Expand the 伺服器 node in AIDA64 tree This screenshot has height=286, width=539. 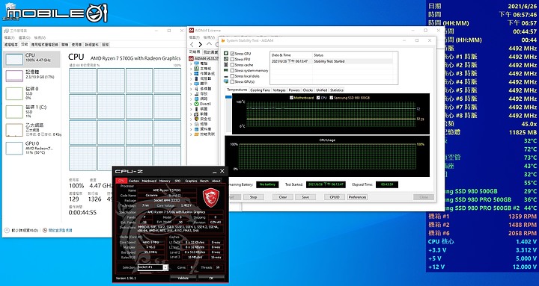[191, 78]
